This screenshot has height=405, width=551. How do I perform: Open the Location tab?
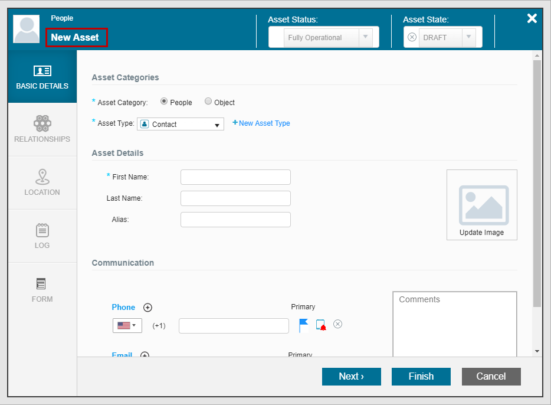(42, 182)
